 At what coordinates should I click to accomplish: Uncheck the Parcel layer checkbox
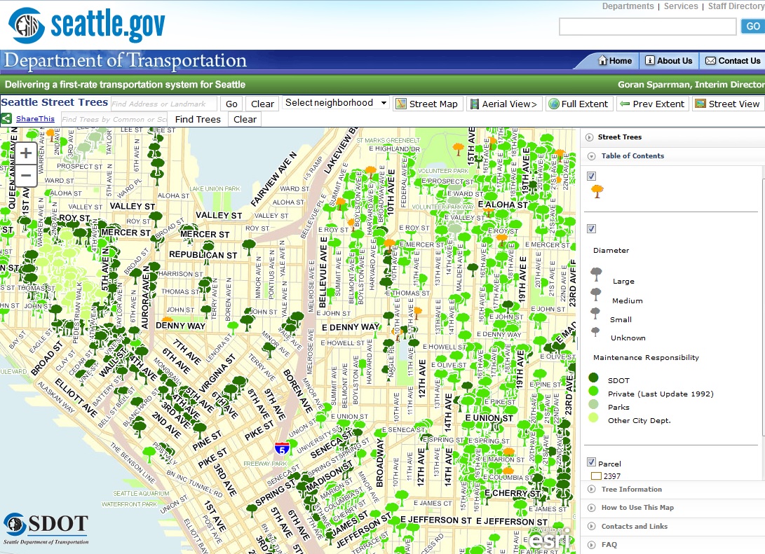click(x=590, y=462)
